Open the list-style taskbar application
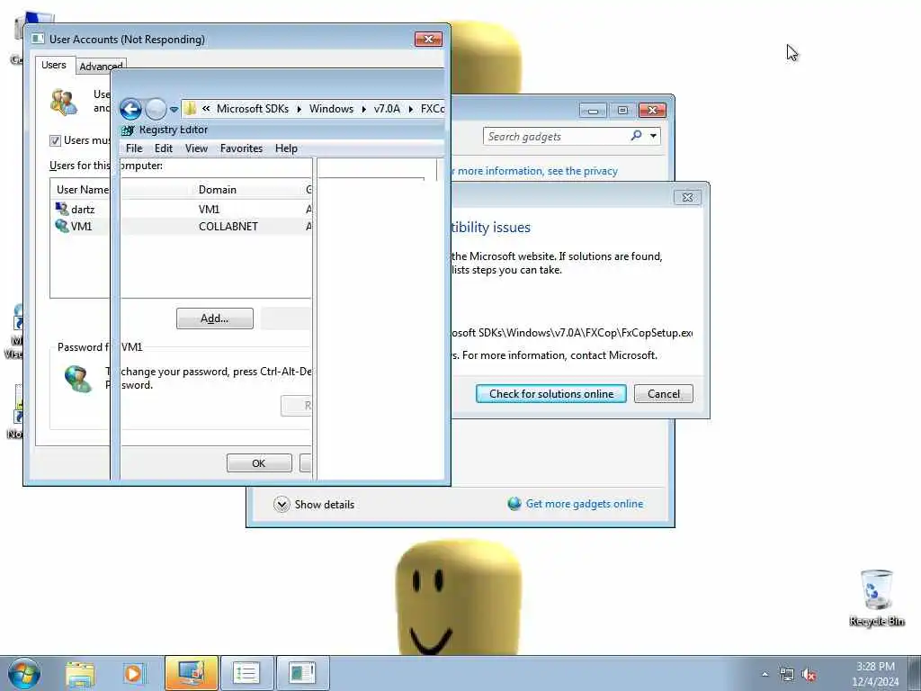The width and height of the screenshot is (921, 691). [246, 673]
